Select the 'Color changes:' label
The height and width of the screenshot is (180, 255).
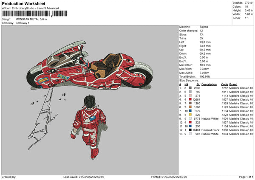point(188,31)
